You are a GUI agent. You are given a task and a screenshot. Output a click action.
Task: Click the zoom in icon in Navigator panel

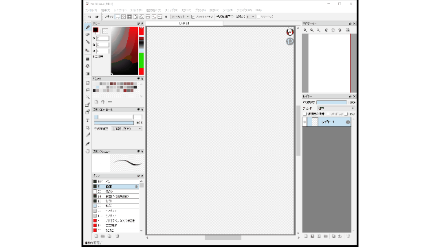[305, 30]
